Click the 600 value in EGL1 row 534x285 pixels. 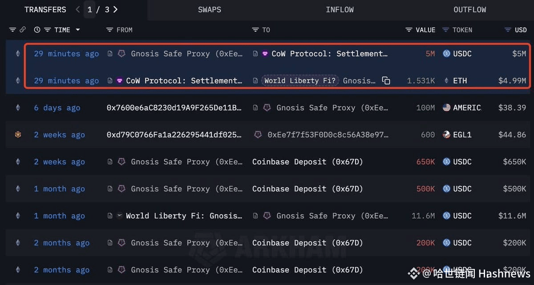[428, 135]
